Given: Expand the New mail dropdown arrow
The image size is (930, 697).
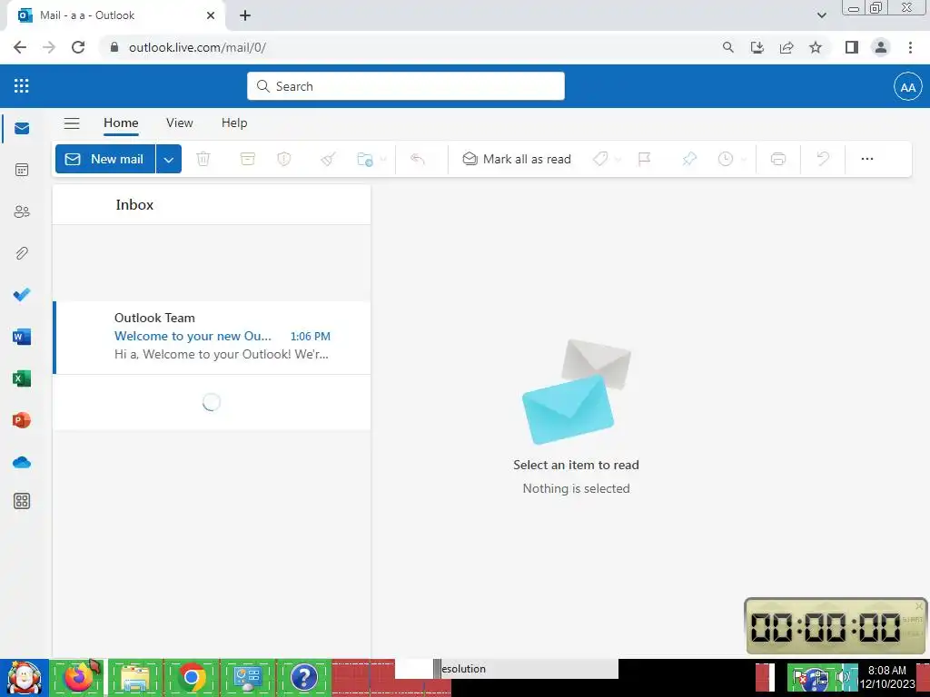Looking at the screenshot, I should (168, 160).
